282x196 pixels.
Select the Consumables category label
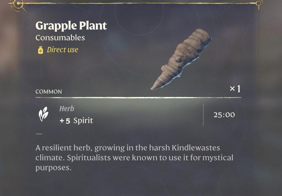click(x=60, y=38)
